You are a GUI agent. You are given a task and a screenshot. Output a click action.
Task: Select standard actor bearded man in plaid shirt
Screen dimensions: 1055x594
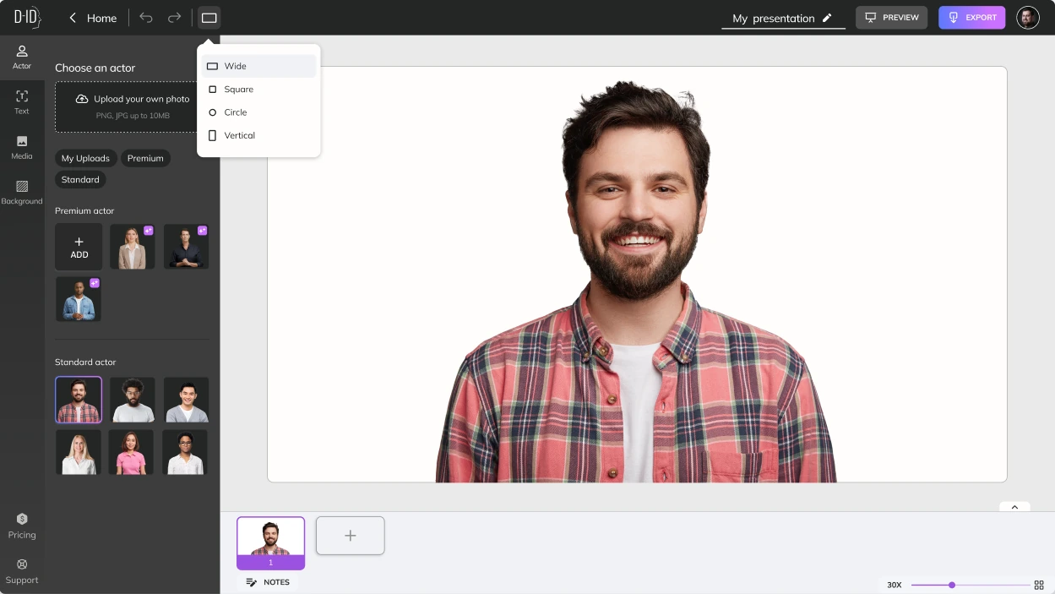79,400
